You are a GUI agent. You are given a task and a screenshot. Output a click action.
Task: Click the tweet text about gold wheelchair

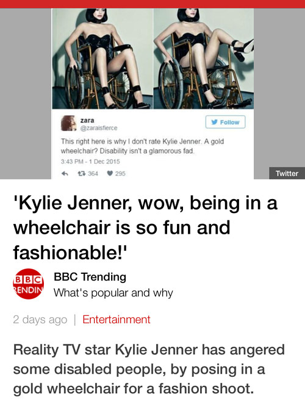[142, 146]
